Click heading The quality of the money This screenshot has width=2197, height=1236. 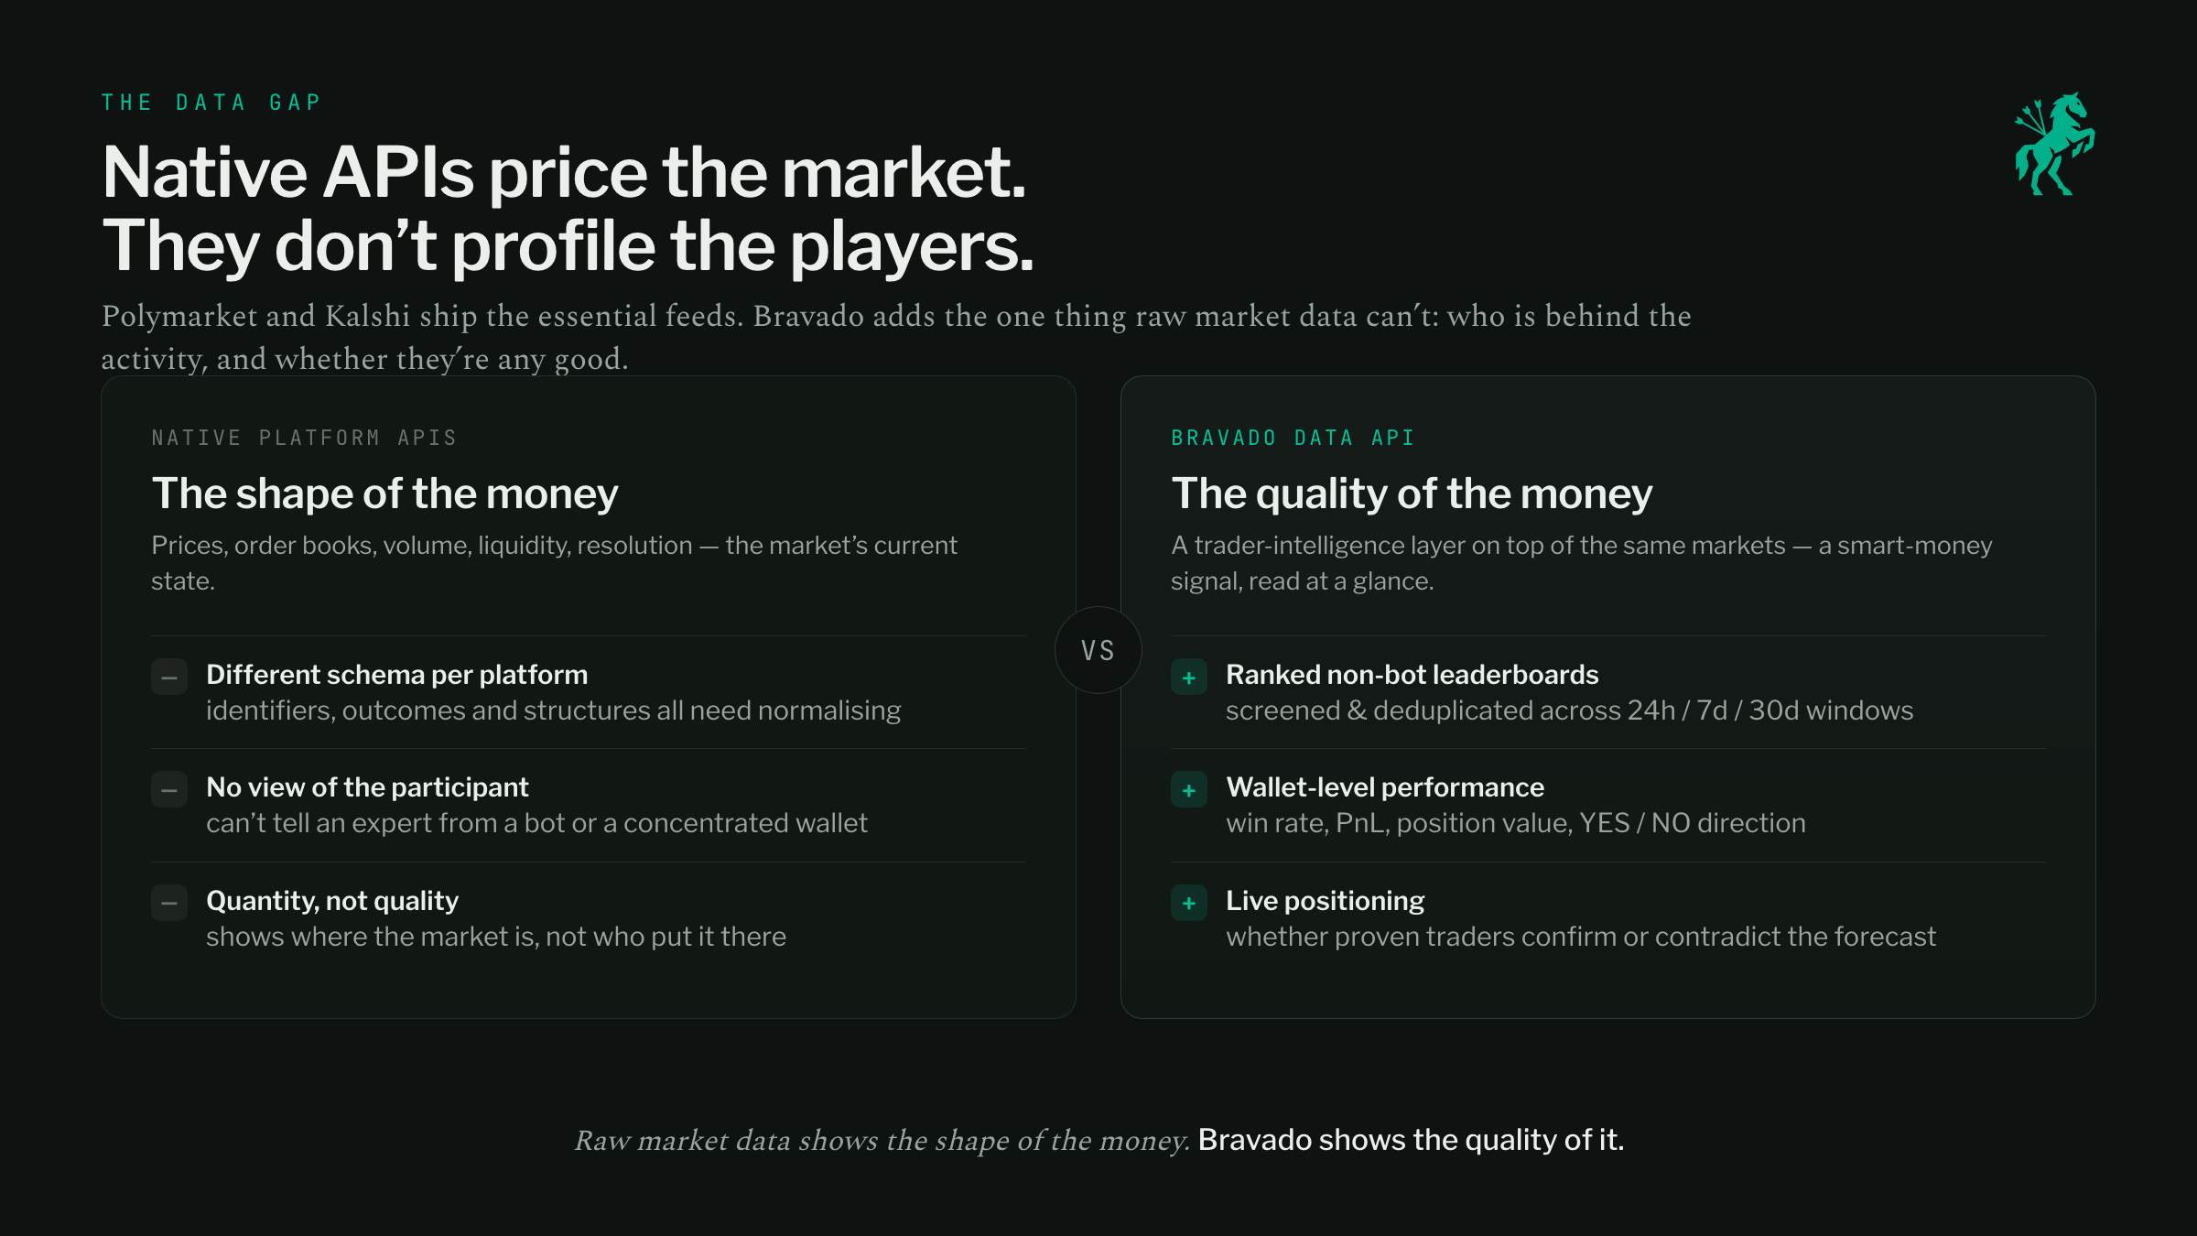click(1412, 494)
